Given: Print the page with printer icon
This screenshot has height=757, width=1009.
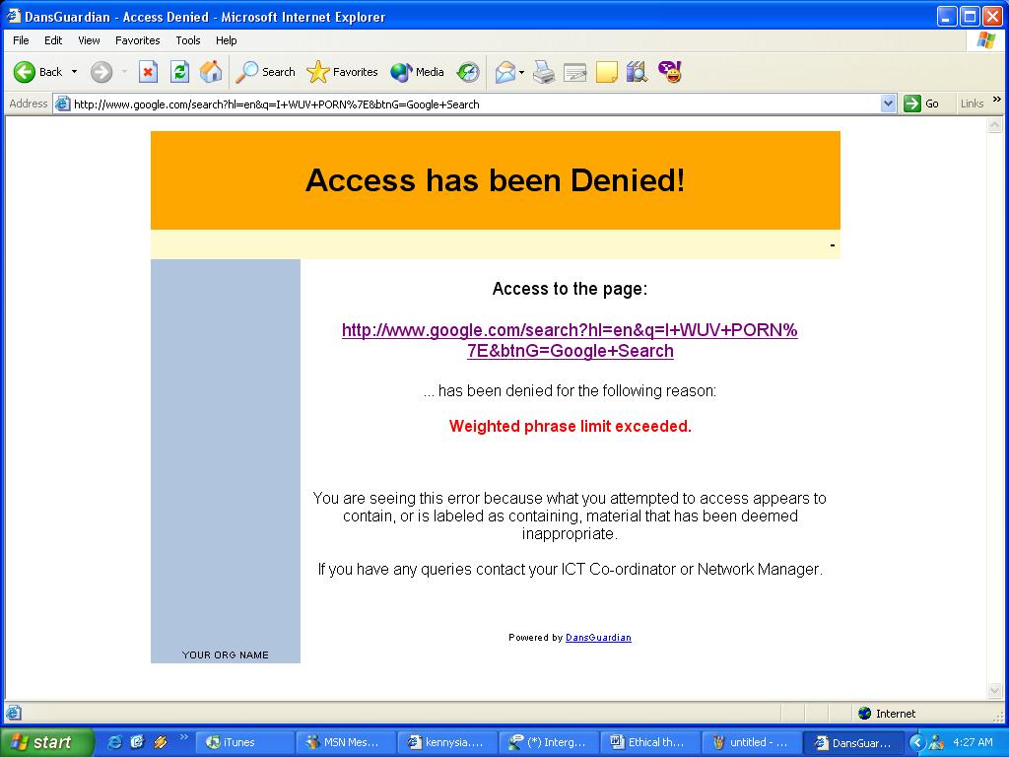Looking at the screenshot, I should [544, 72].
